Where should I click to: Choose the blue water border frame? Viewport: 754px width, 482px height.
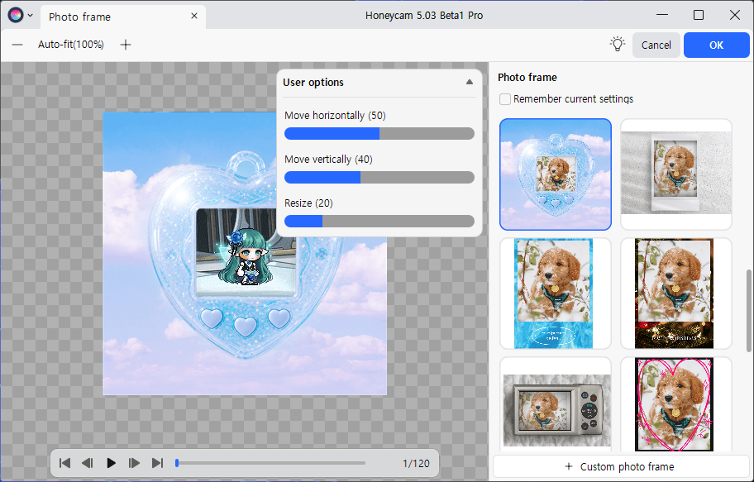(556, 293)
